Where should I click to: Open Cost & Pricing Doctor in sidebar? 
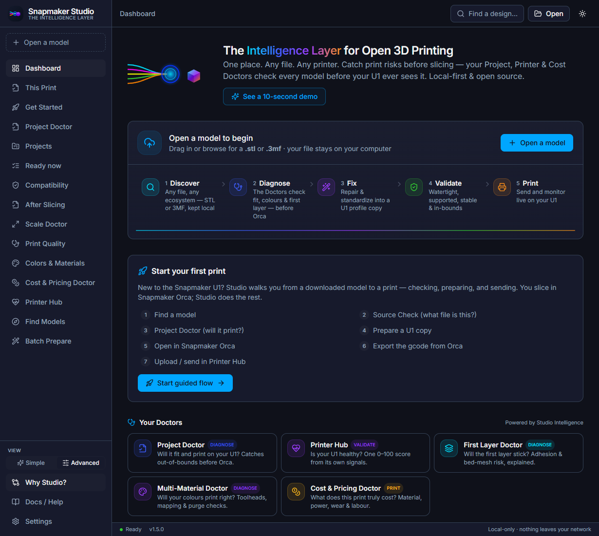tap(56, 283)
